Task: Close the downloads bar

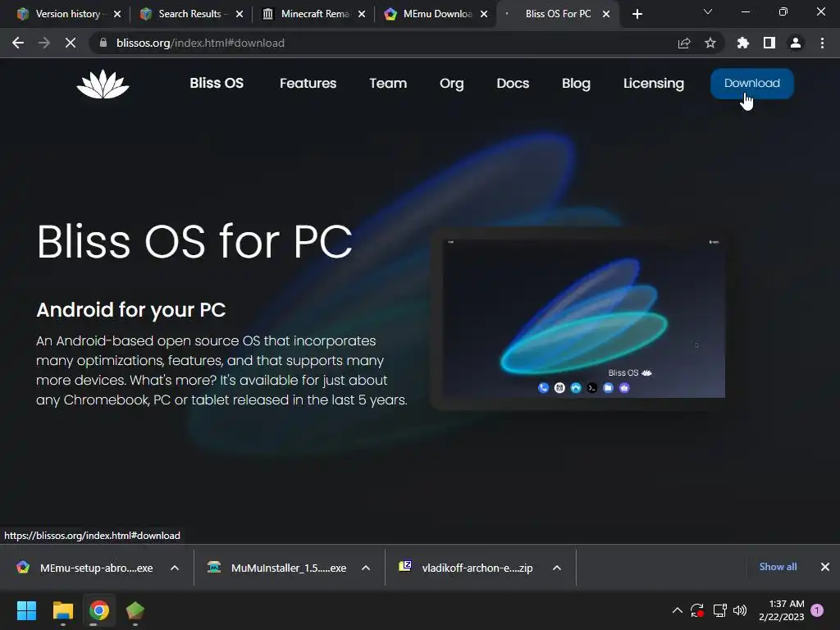Action: (x=825, y=567)
